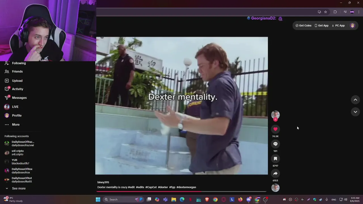
Task: Open Discord from the taskbar
Action: [x=249, y=199]
